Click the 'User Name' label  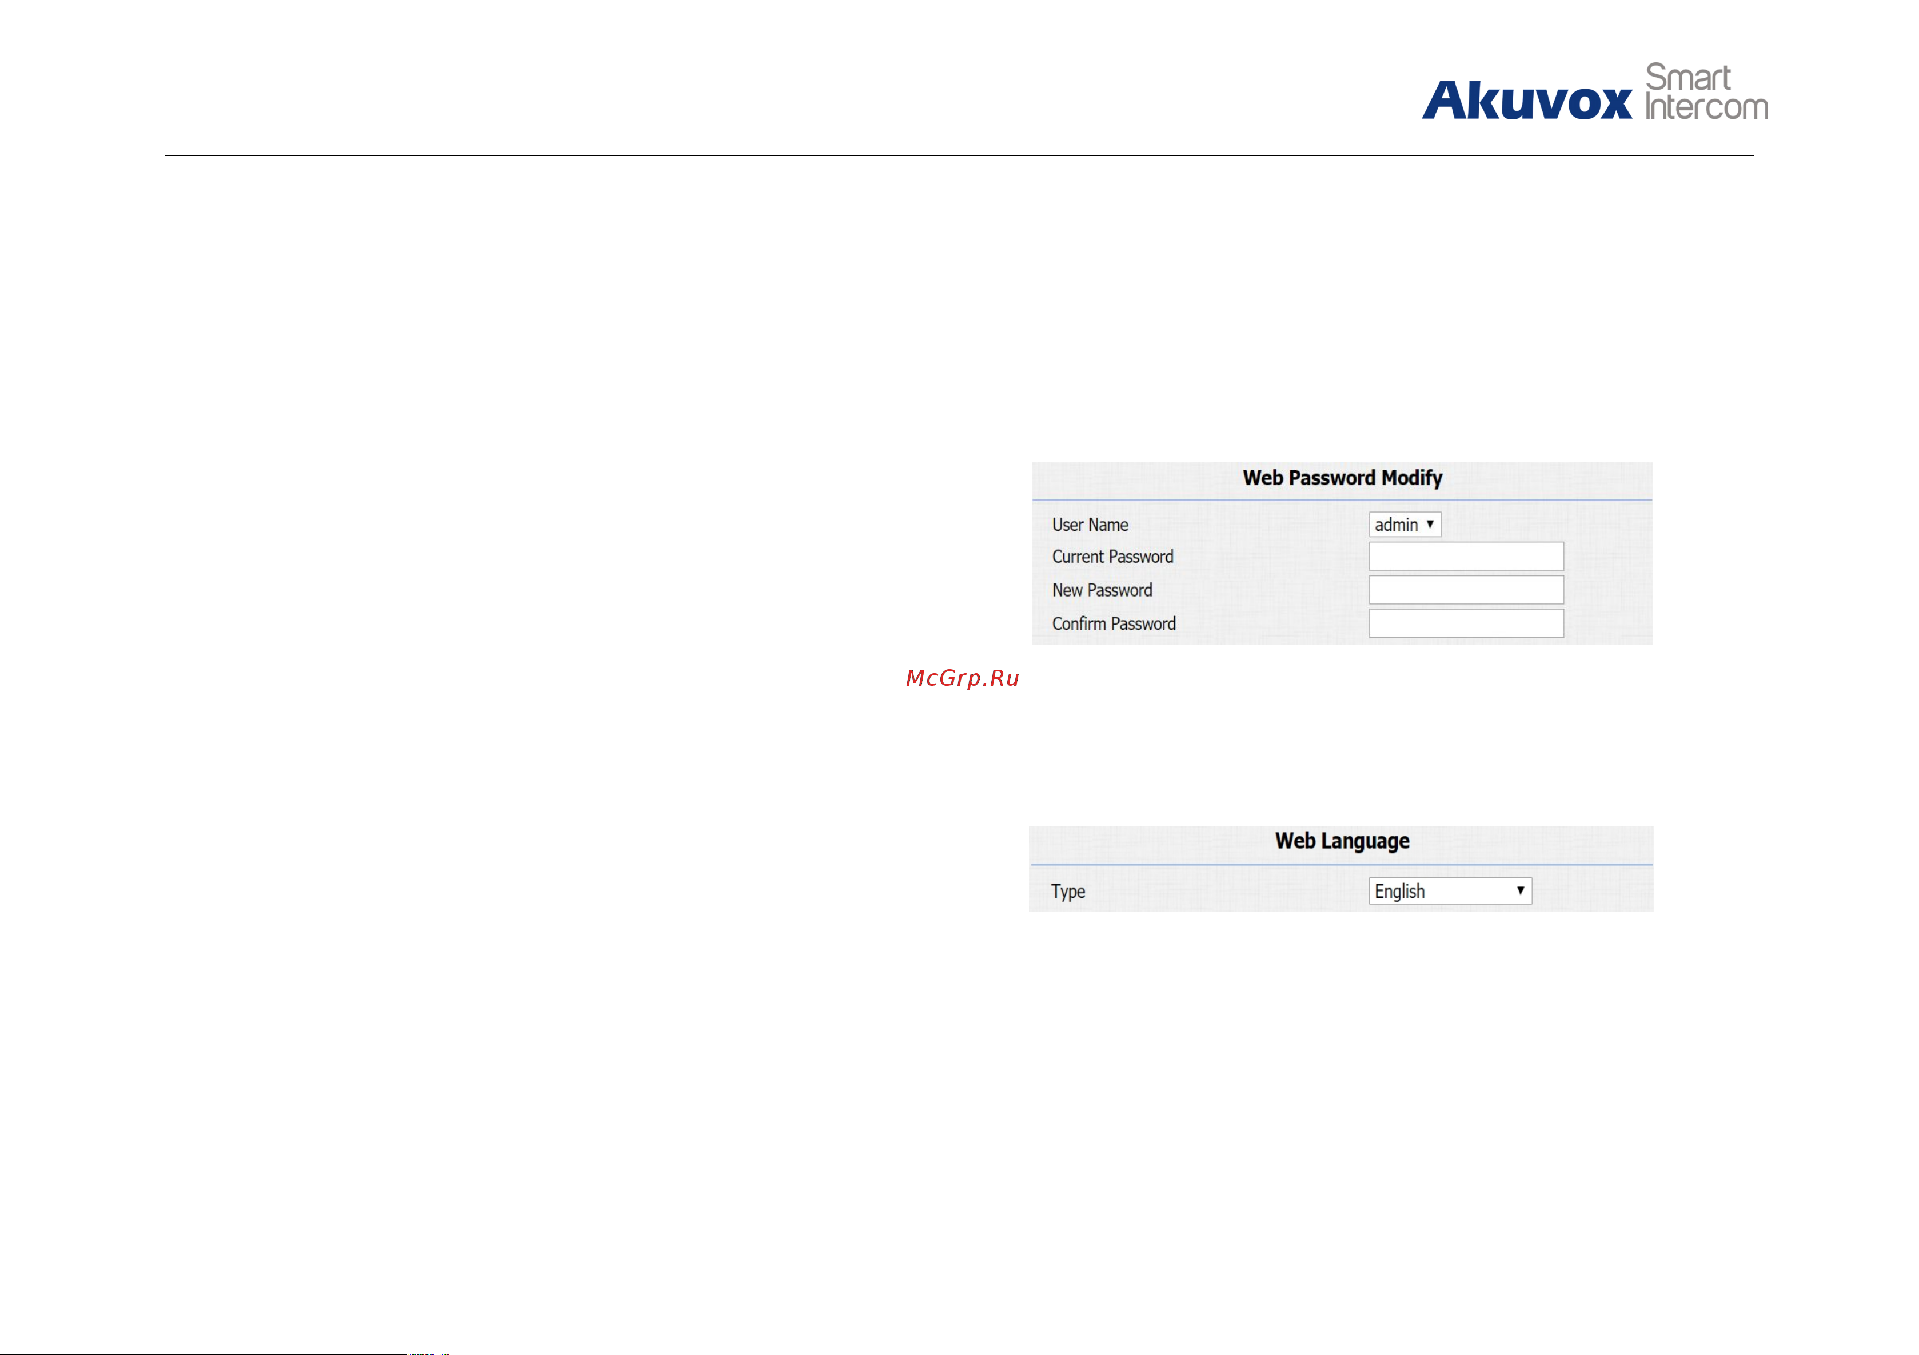pos(1090,525)
